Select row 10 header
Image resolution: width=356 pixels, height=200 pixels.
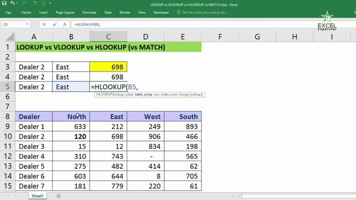[x=7, y=136]
